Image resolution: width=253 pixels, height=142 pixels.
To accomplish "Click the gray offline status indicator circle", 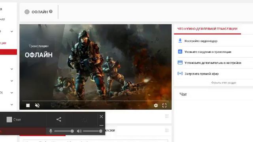I will point(27,12).
